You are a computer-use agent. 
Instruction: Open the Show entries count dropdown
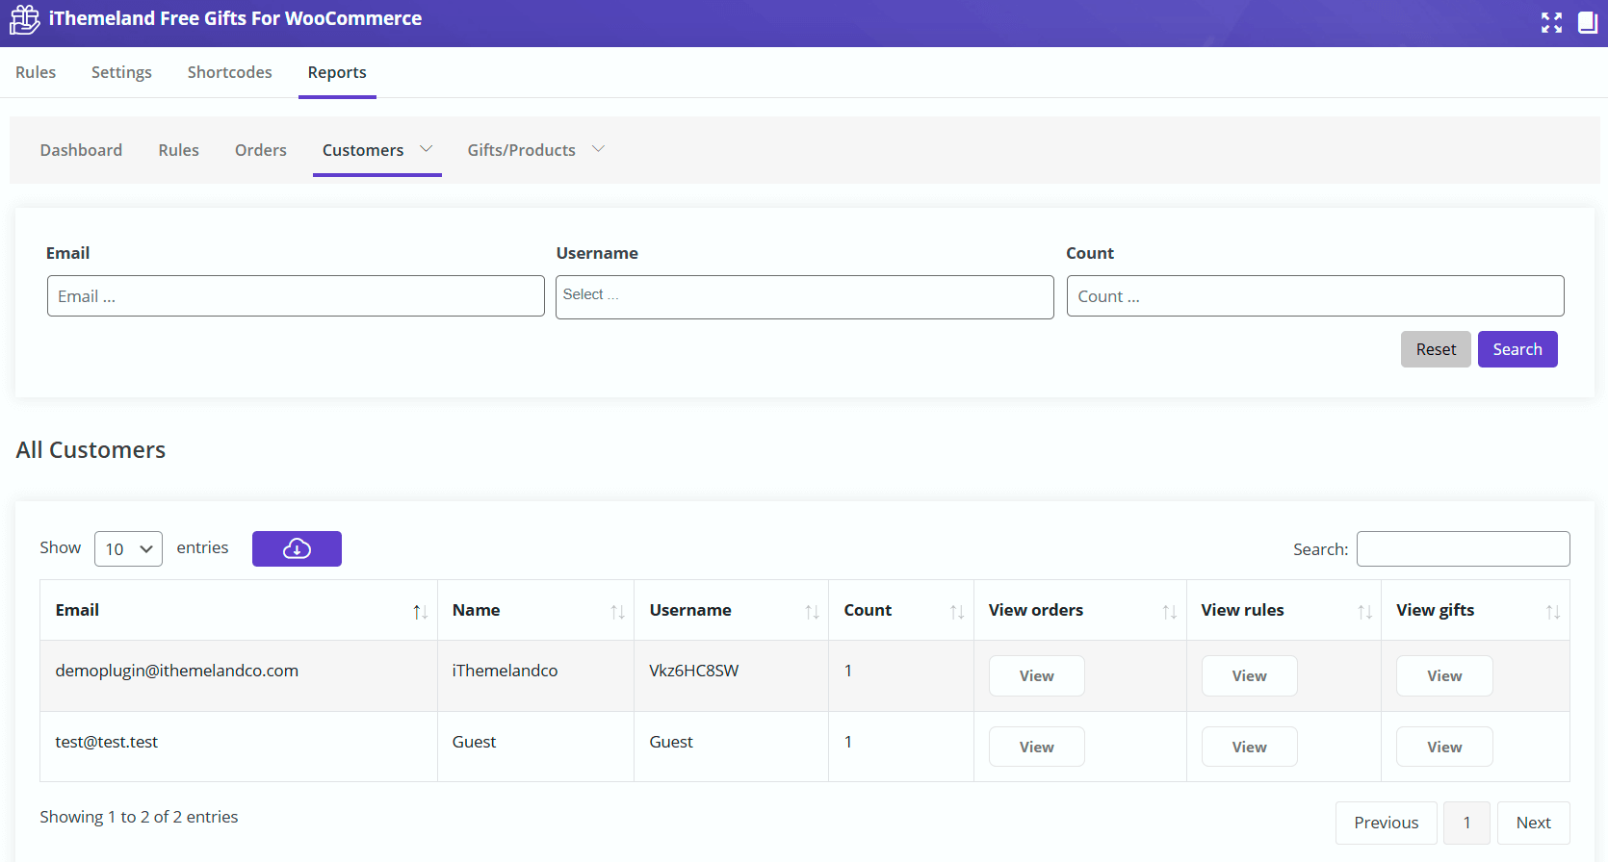click(128, 549)
